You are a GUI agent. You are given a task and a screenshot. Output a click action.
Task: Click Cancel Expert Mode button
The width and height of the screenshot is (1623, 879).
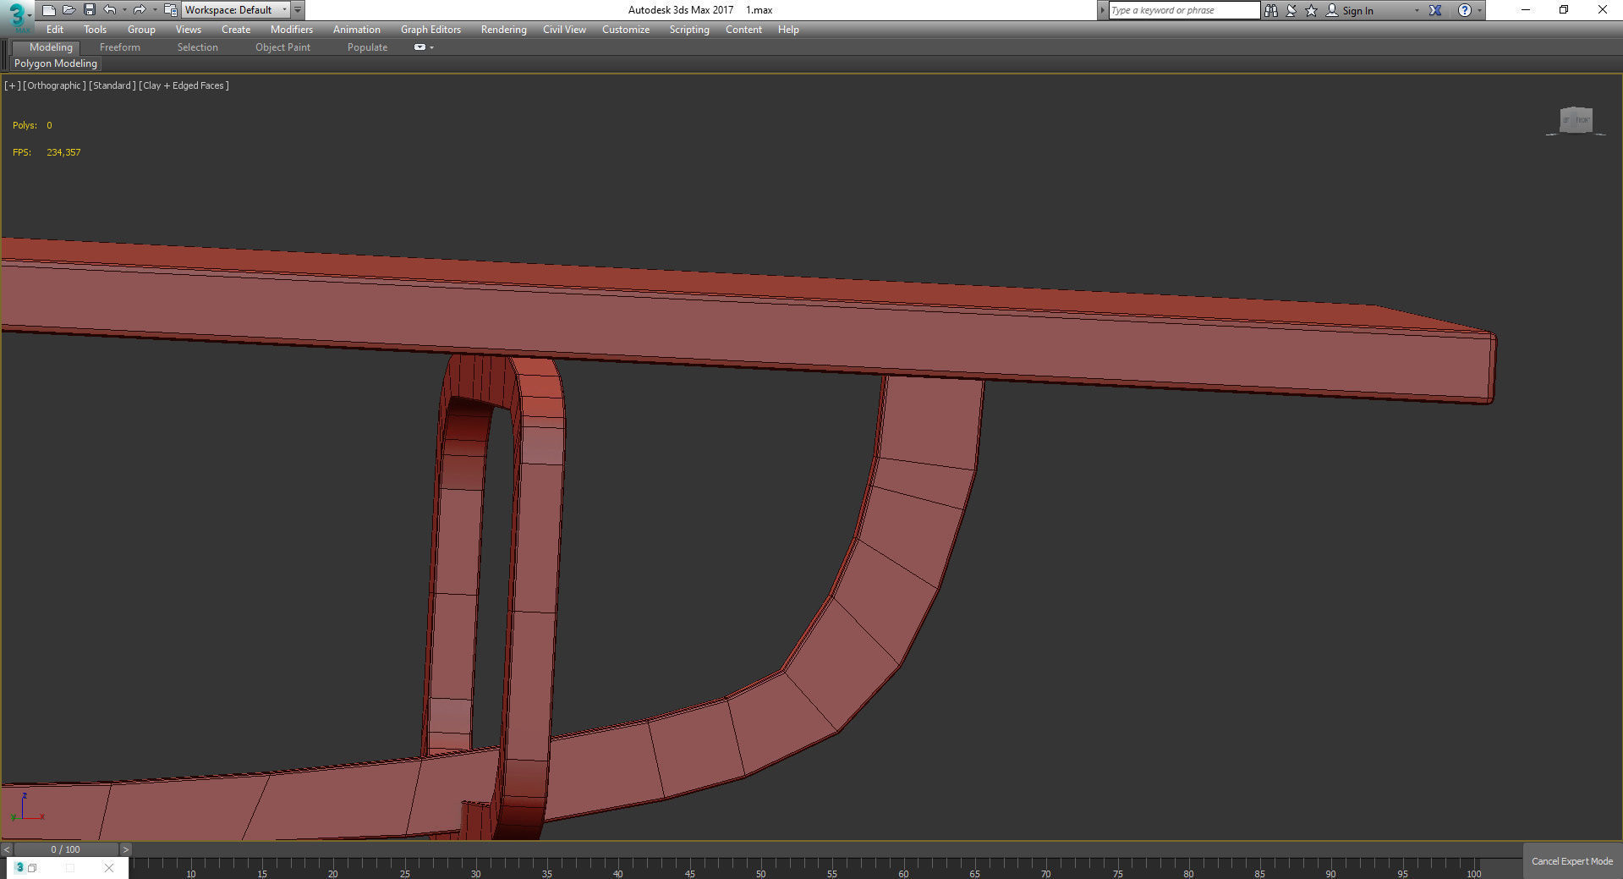tap(1572, 861)
